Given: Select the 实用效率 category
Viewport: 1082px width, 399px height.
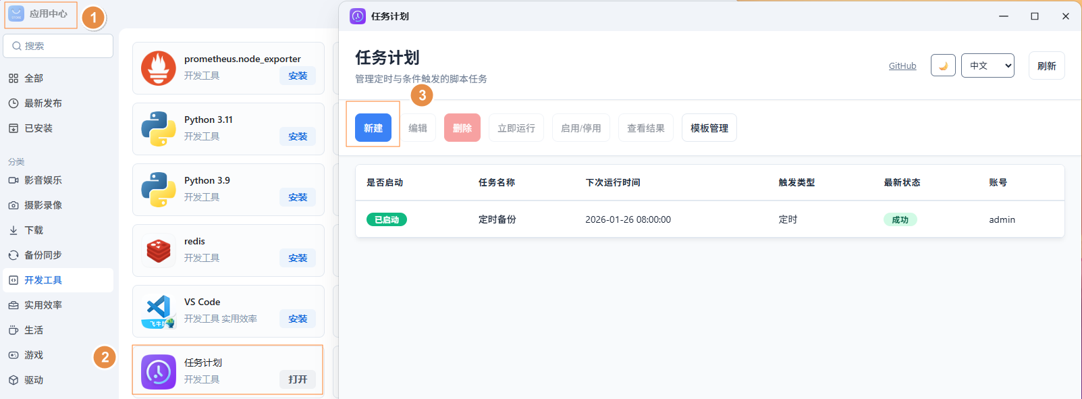Looking at the screenshot, I should tap(58, 305).
